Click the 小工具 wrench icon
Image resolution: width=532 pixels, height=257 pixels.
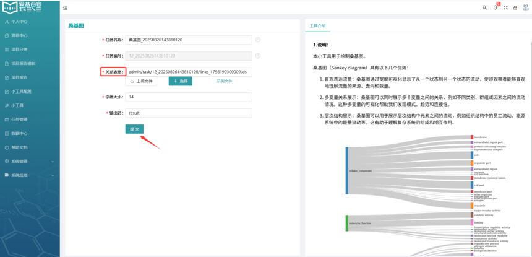coord(7,105)
